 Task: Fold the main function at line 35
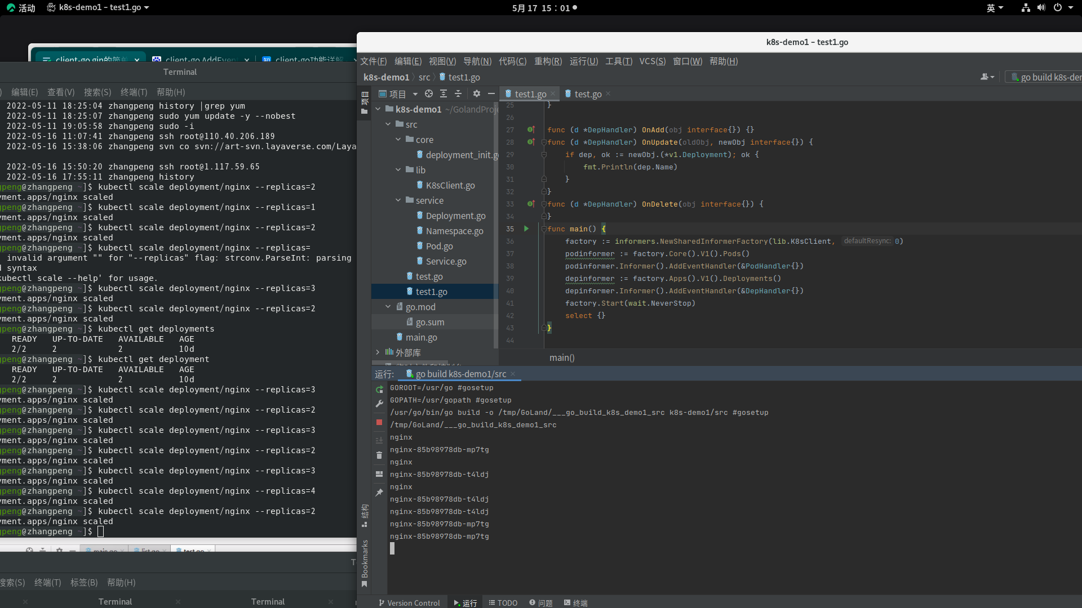point(544,229)
